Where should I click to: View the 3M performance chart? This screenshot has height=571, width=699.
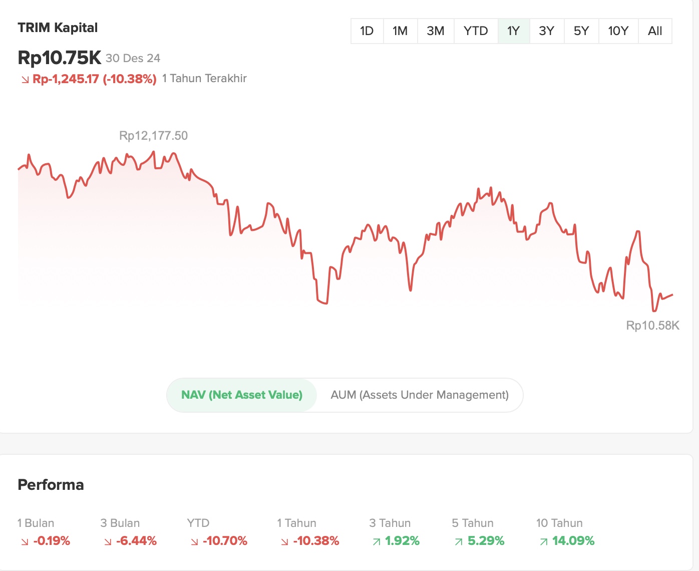[x=436, y=31]
